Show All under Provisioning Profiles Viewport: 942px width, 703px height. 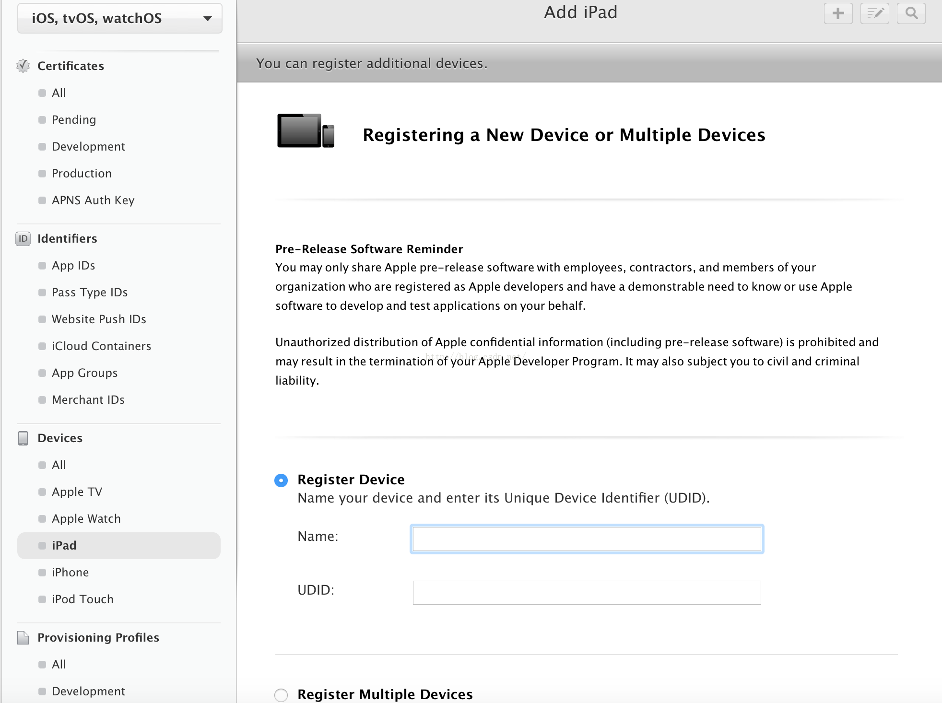[x=59, y=664]
